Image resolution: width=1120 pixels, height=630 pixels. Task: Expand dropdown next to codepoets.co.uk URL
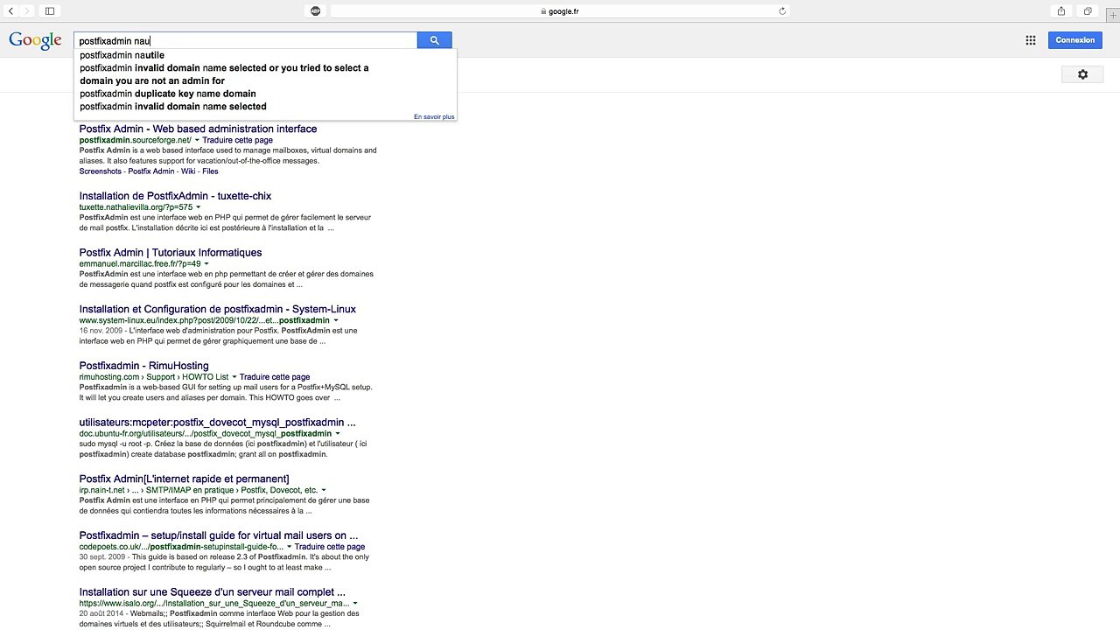(x=289, y=547)
